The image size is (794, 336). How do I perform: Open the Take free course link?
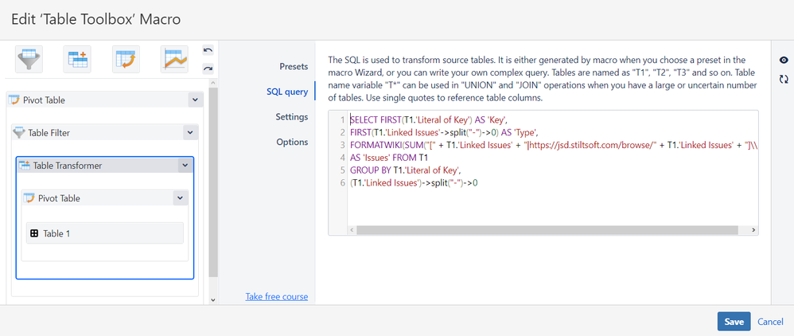[277, 296]
